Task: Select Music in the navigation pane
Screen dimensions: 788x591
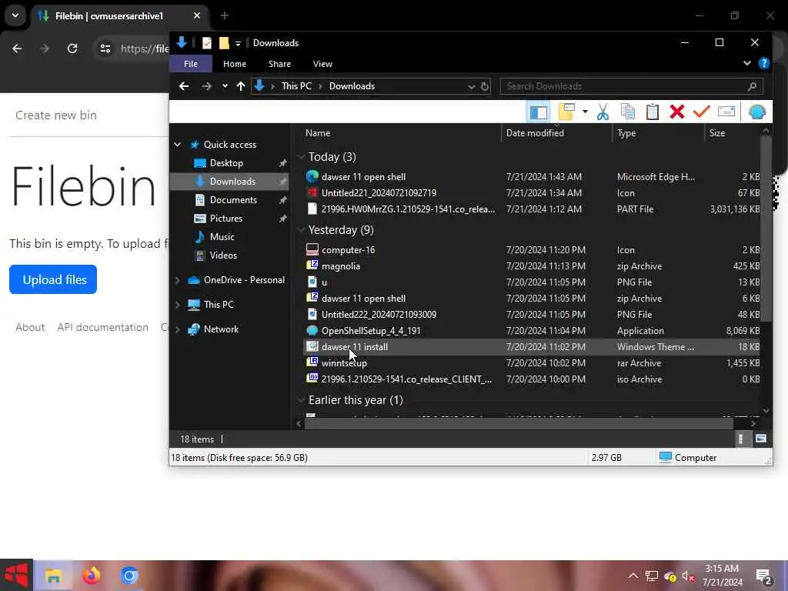Action: pyautogui.click(x=222, y=237)
